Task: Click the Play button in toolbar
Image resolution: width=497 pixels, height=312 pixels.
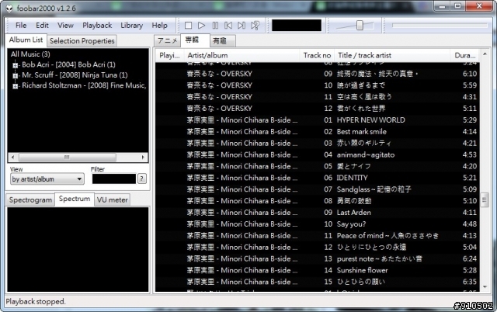Action: coord(202,26)
